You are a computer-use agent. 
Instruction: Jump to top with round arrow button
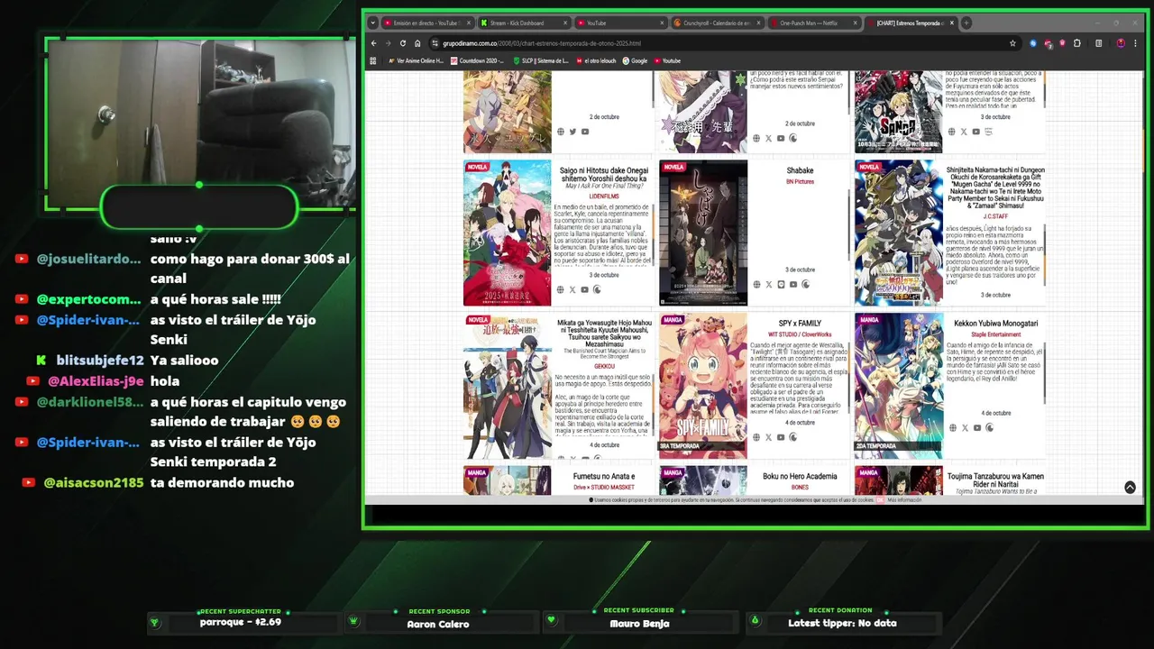click(1130, 487)
